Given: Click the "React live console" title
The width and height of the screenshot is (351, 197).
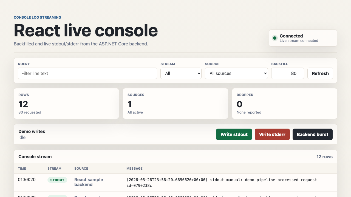Looking at the screenshot, I should tap(86, 30).
